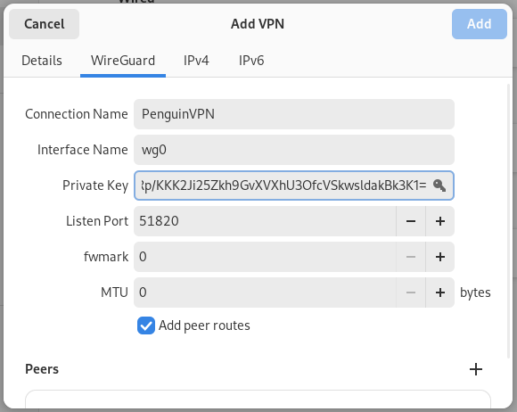This screenshot has width=517, height=412.
Task: Select the WireGuard tab
Action: pos(123,61)
